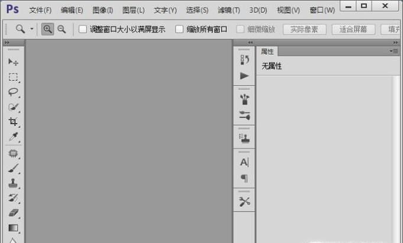This screenshot has height=243, width=403.
Task: Select the History Brush tool
Action: 14,198
